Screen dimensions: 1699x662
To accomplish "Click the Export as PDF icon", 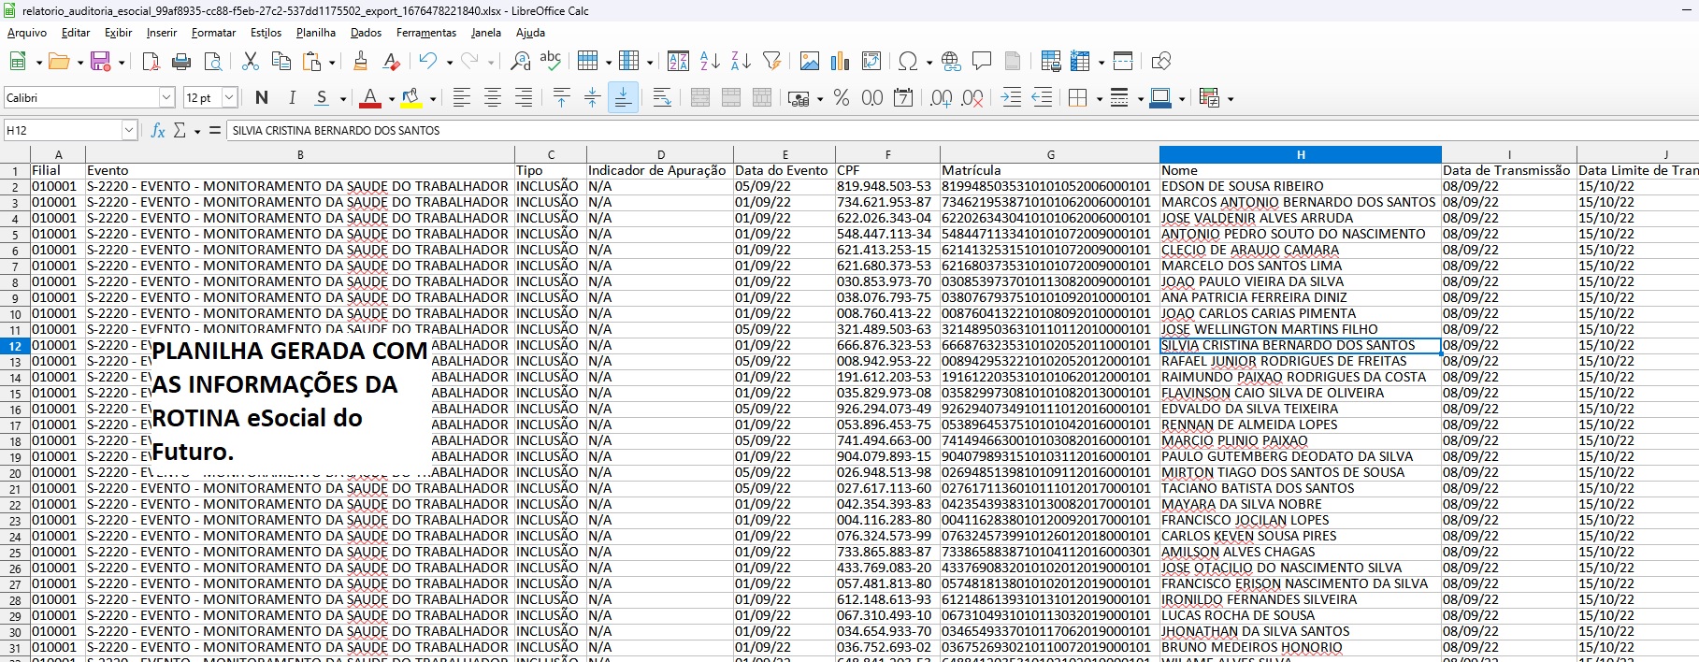I will pos(151,62).
